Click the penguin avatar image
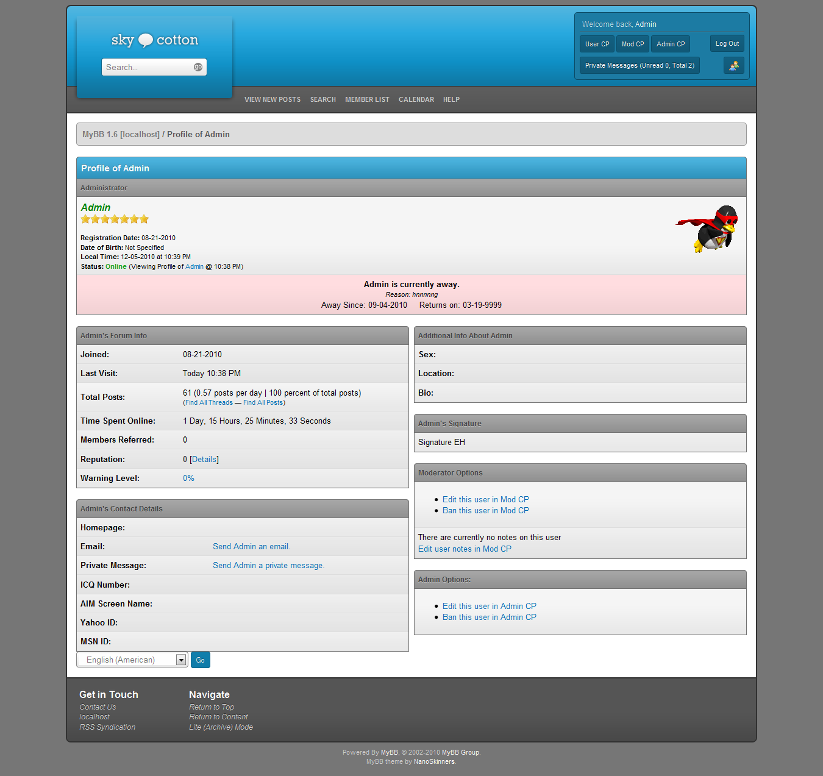Viewport: 823px width, 776px height. click(708, 229)
